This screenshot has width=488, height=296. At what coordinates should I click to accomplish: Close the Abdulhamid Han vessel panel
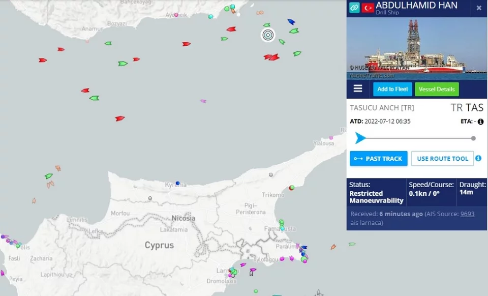479,8
